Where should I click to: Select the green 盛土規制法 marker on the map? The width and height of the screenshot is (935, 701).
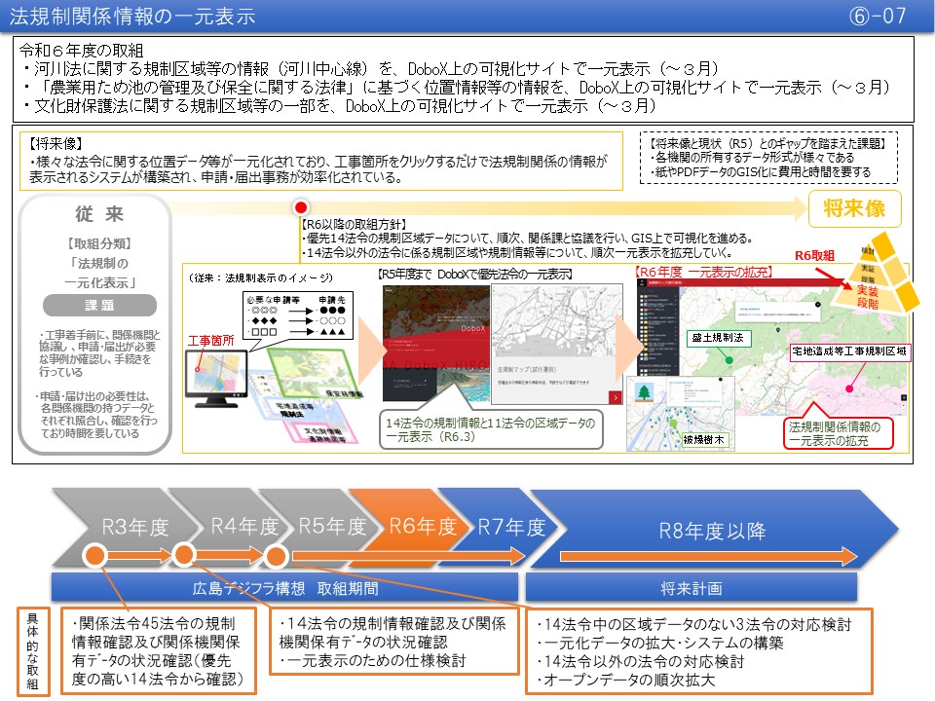click(729, 360)
